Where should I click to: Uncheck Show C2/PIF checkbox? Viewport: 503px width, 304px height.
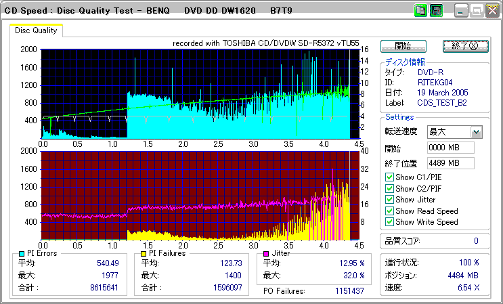click(389, 188)
